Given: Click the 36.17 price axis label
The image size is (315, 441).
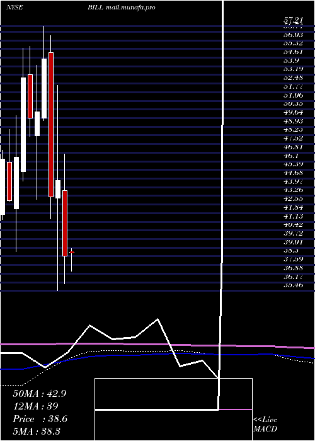Looking at the screenshot, I should coord(294,277).
